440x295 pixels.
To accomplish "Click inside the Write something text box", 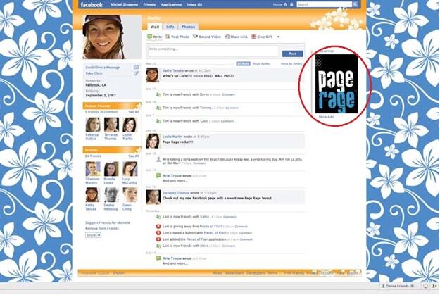I will [x=211, y=49].
